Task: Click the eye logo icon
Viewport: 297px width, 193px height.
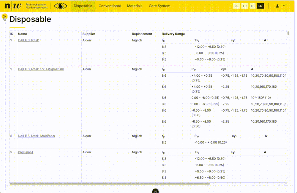Action: [61, 6]
